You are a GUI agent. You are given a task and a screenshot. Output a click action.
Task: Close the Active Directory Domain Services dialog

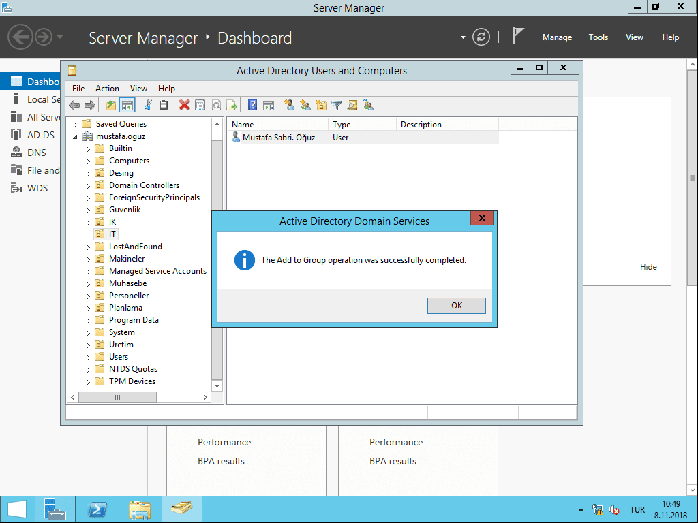pos(482,218)
